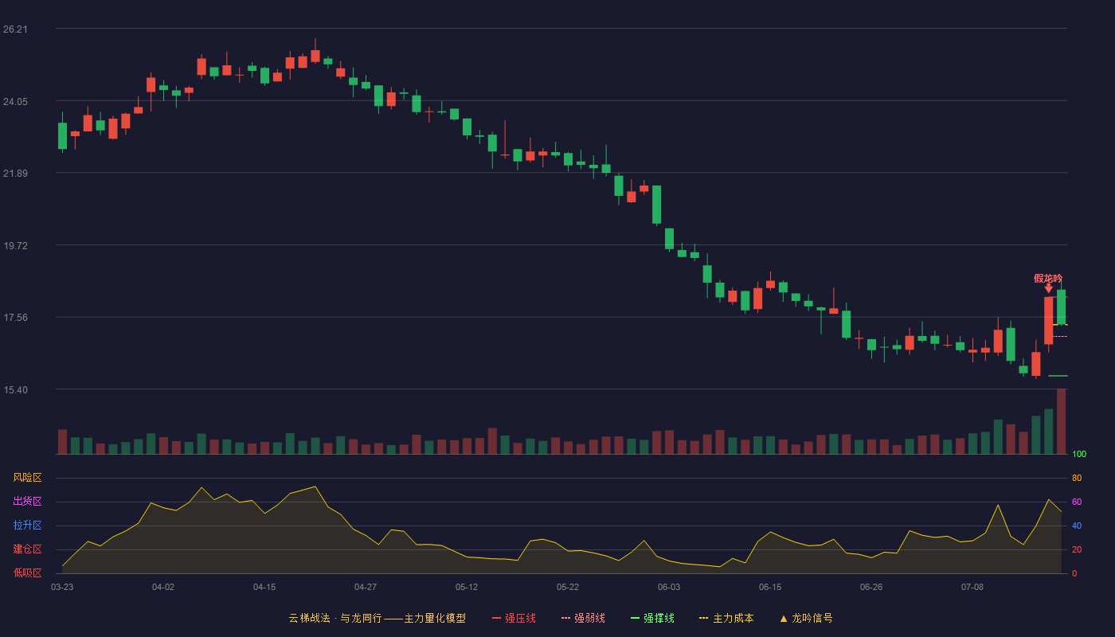The width and height of the screenshot is (1115, 637).
Task: Click the 17.56 price axis label
Action: [15, 318]
